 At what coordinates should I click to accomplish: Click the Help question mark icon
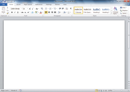click(x=128, y=4)
